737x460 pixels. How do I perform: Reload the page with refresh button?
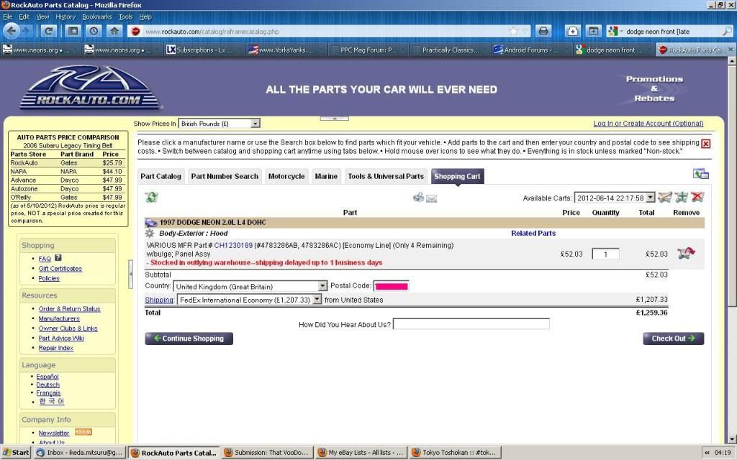[48, 32]
